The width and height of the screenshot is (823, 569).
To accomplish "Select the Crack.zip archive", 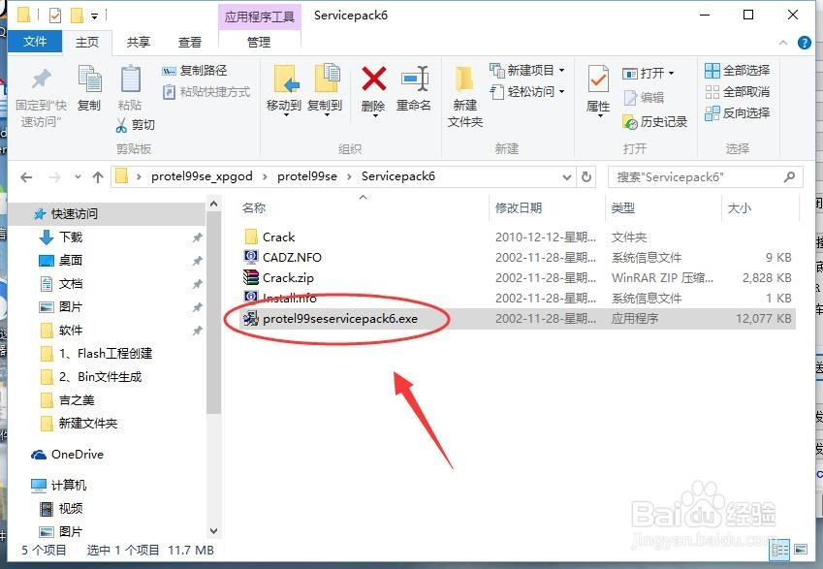I will click(517, 277).
